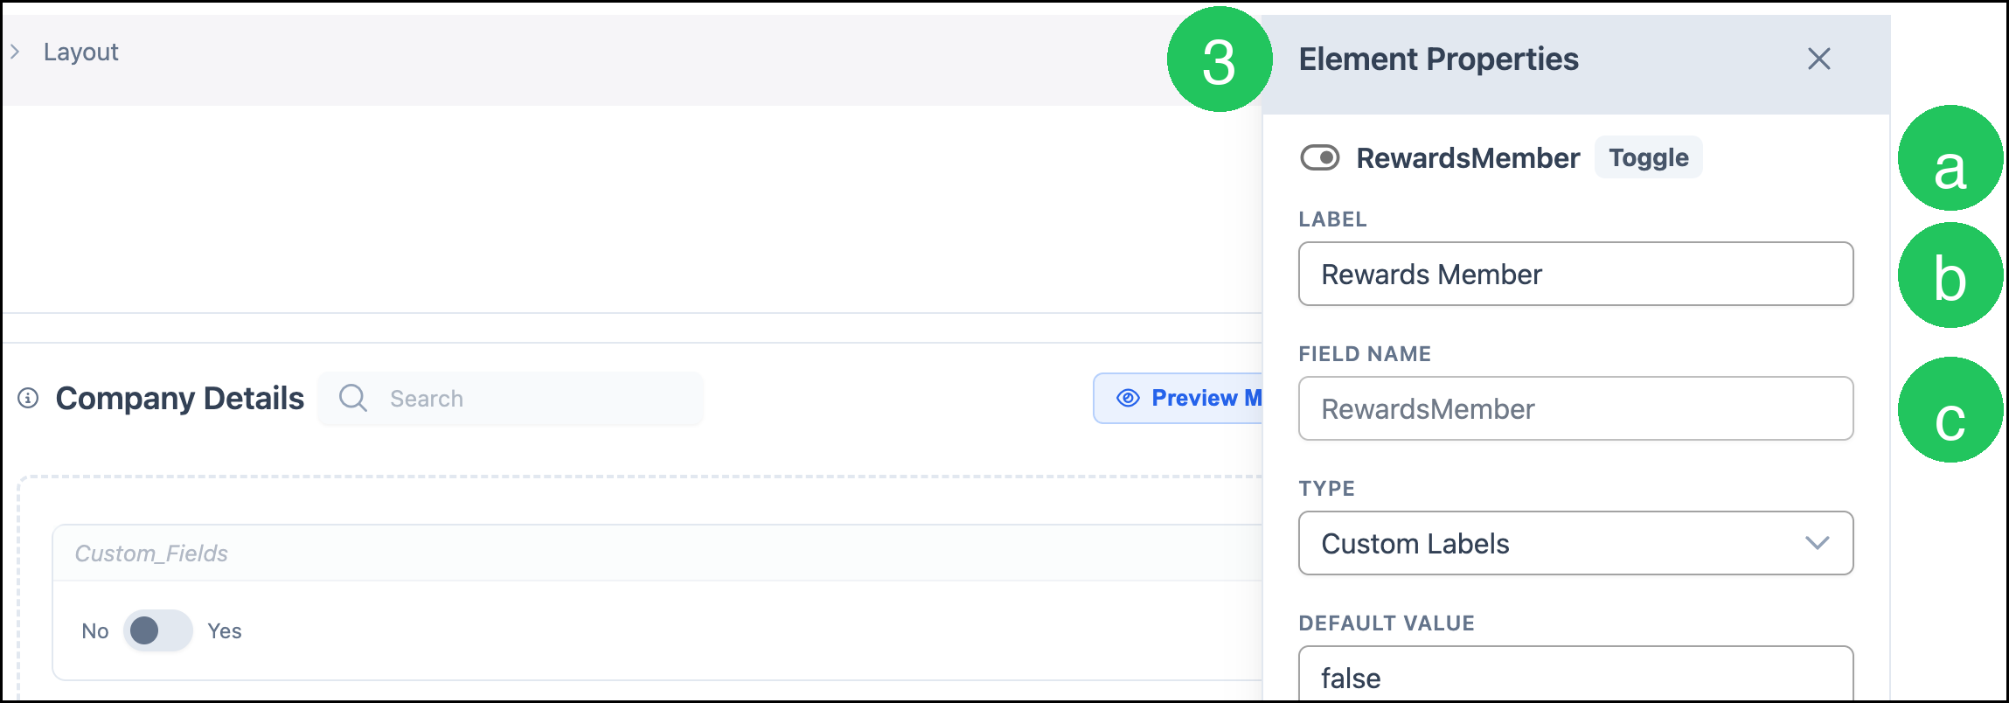Click the magnifier search icon
This screenshot has height=703, width=2009.
click(352, 398)
